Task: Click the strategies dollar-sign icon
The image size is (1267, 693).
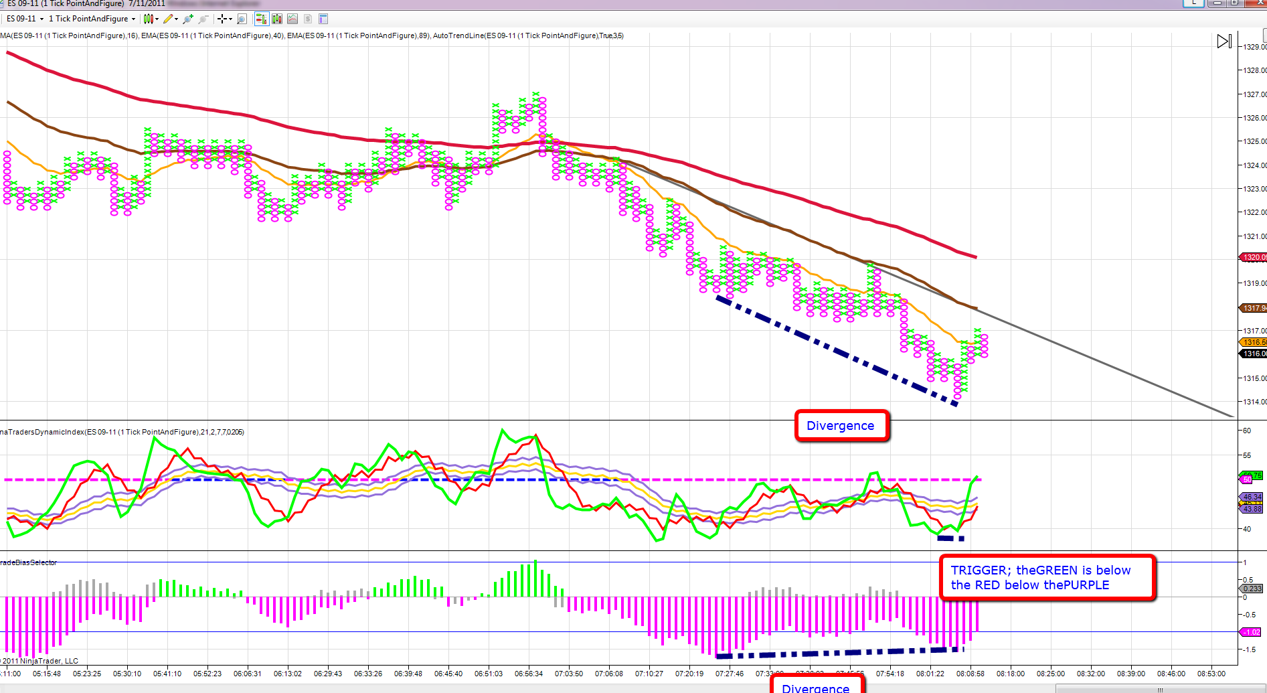Action: pos(308,19)
